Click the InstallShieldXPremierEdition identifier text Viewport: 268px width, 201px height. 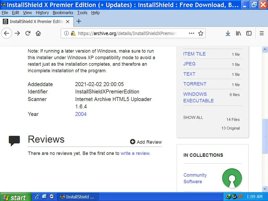click(107, 92)
